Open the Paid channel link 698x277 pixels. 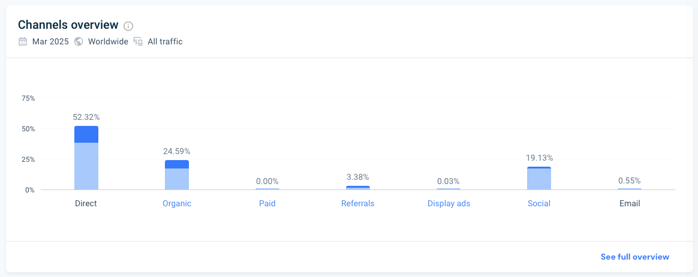click(x=267, y=203)
